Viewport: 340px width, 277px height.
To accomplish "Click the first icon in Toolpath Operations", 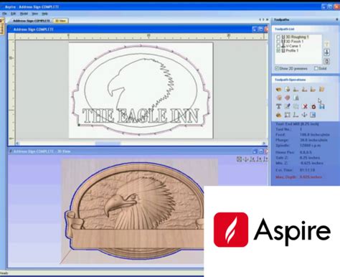I will pyautogui.click(x=278, y=90).
